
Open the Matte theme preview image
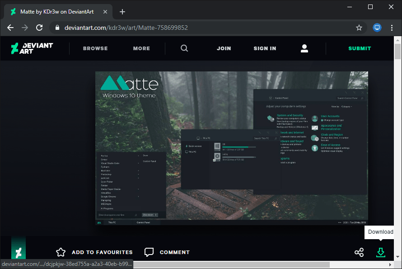pyautogui.click(x=232, y=148)
